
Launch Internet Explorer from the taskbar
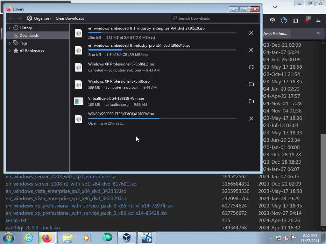click(x=28, y=238)
